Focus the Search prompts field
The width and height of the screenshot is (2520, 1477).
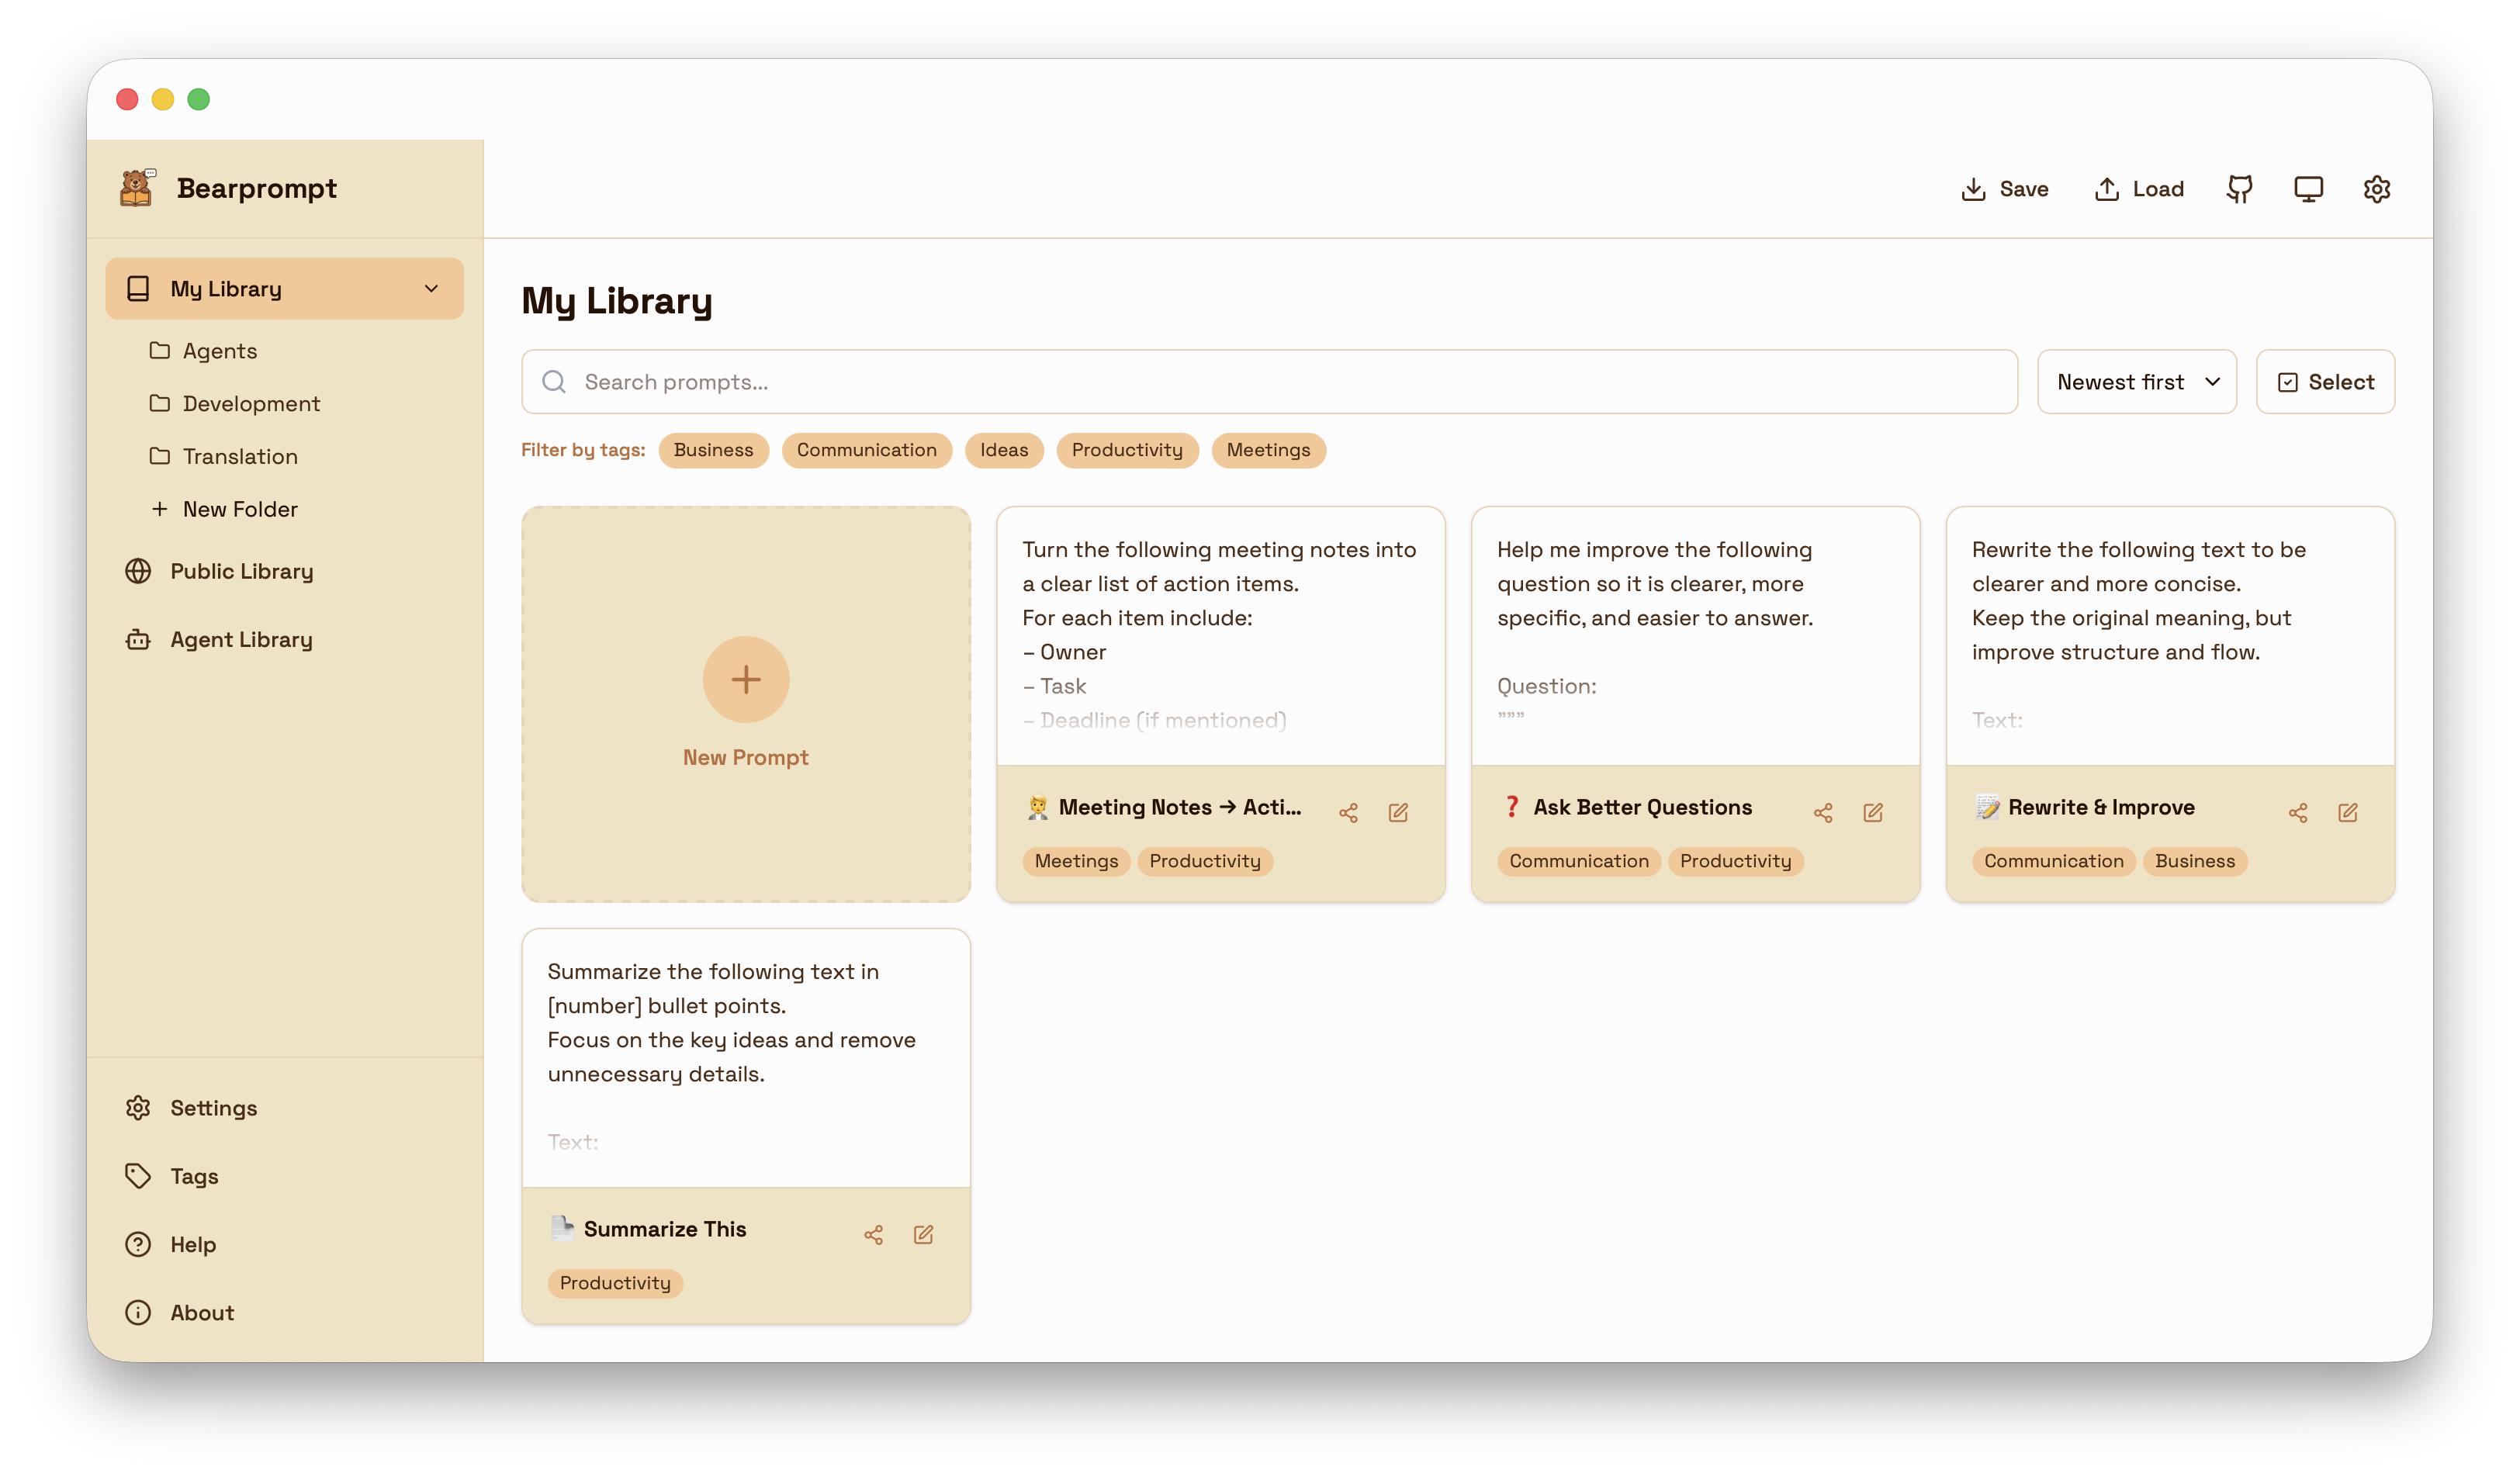(x=1280, y=382)
